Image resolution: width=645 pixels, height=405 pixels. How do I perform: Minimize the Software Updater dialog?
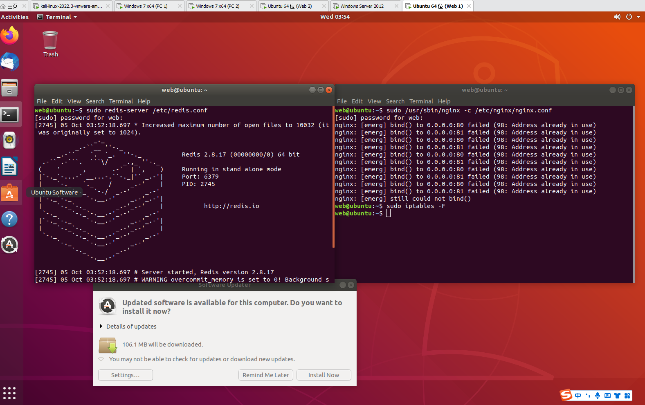pyautogui.click(x=343, y=285)
